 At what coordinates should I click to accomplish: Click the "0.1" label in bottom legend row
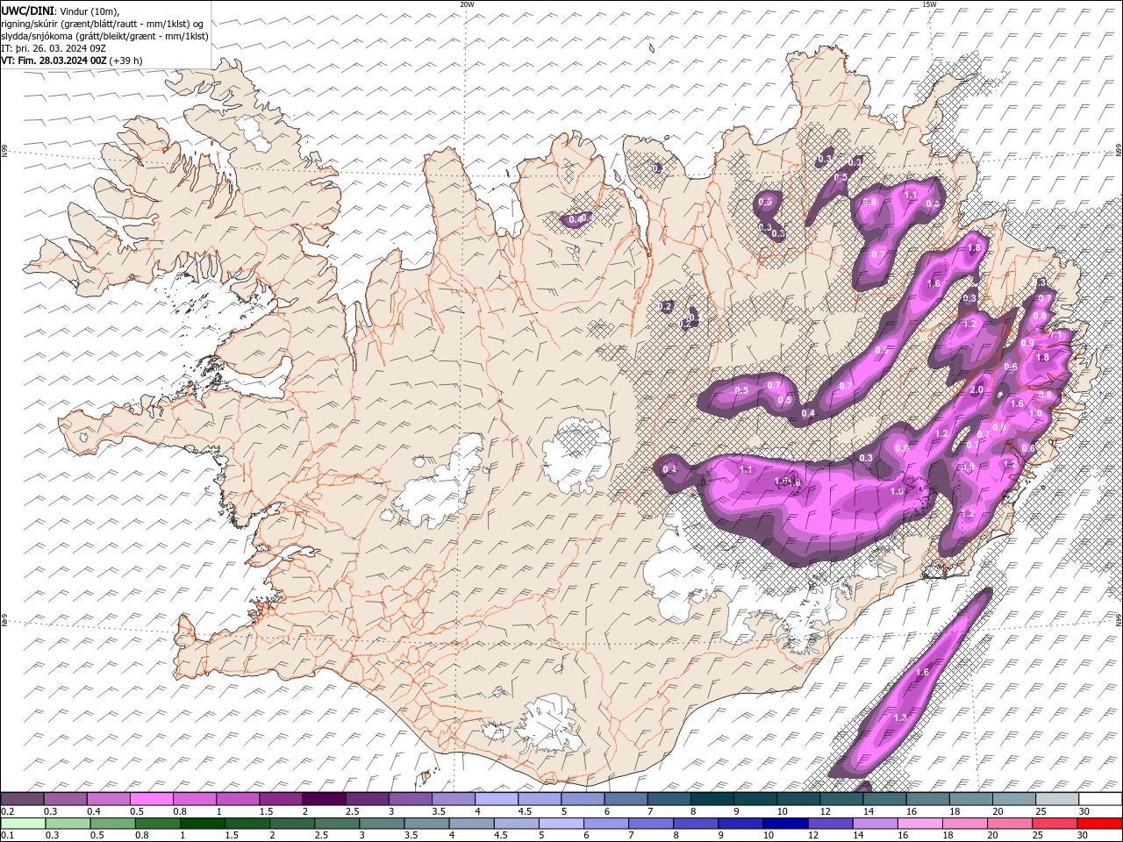coord(7,835)
